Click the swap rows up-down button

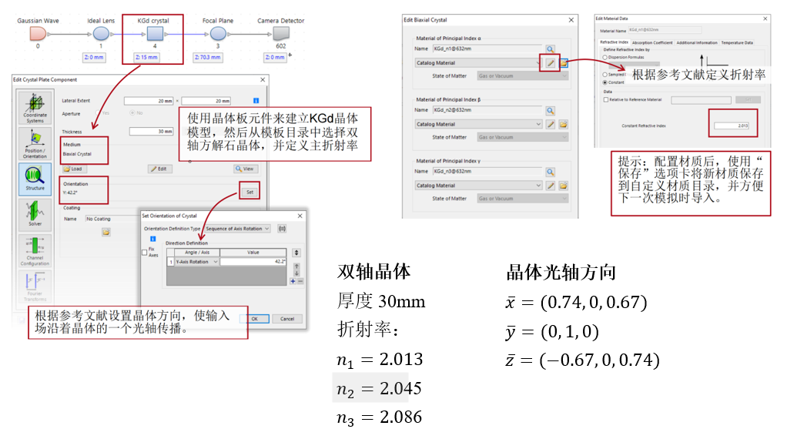(x=296, y=253)
